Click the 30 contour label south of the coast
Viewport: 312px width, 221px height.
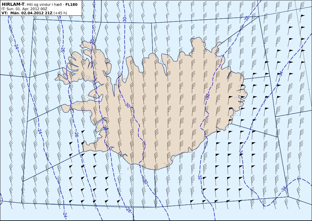(x=145, y=181)
